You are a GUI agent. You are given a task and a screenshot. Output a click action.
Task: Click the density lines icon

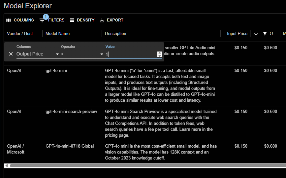(x=72, y=20)
